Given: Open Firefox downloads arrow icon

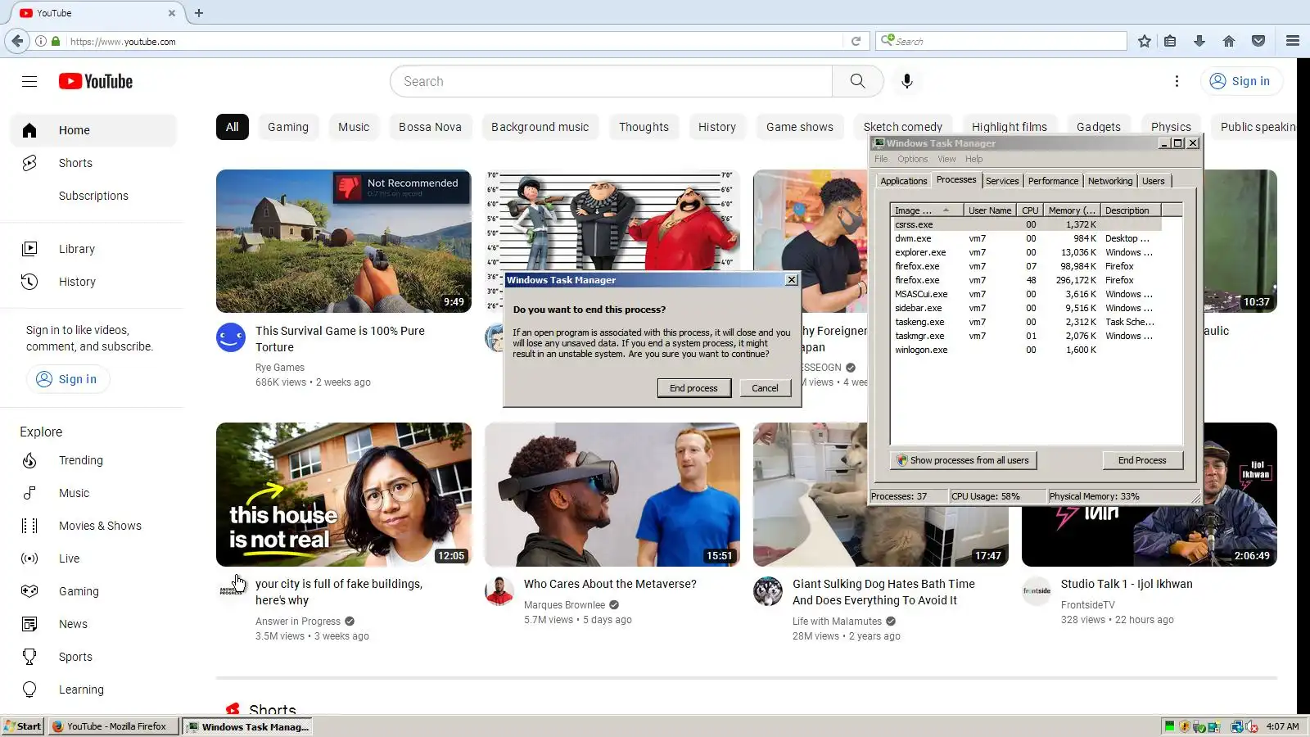Looking at the screenshot, I should coord(1199,41).
